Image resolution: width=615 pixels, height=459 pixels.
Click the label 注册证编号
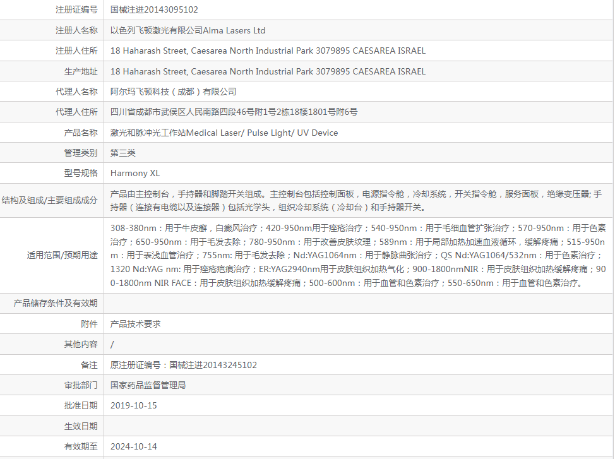tap(76, 10)
